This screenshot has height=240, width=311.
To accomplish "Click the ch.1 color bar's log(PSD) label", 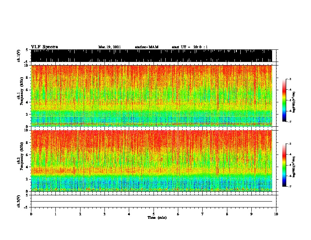I will 294,102.
